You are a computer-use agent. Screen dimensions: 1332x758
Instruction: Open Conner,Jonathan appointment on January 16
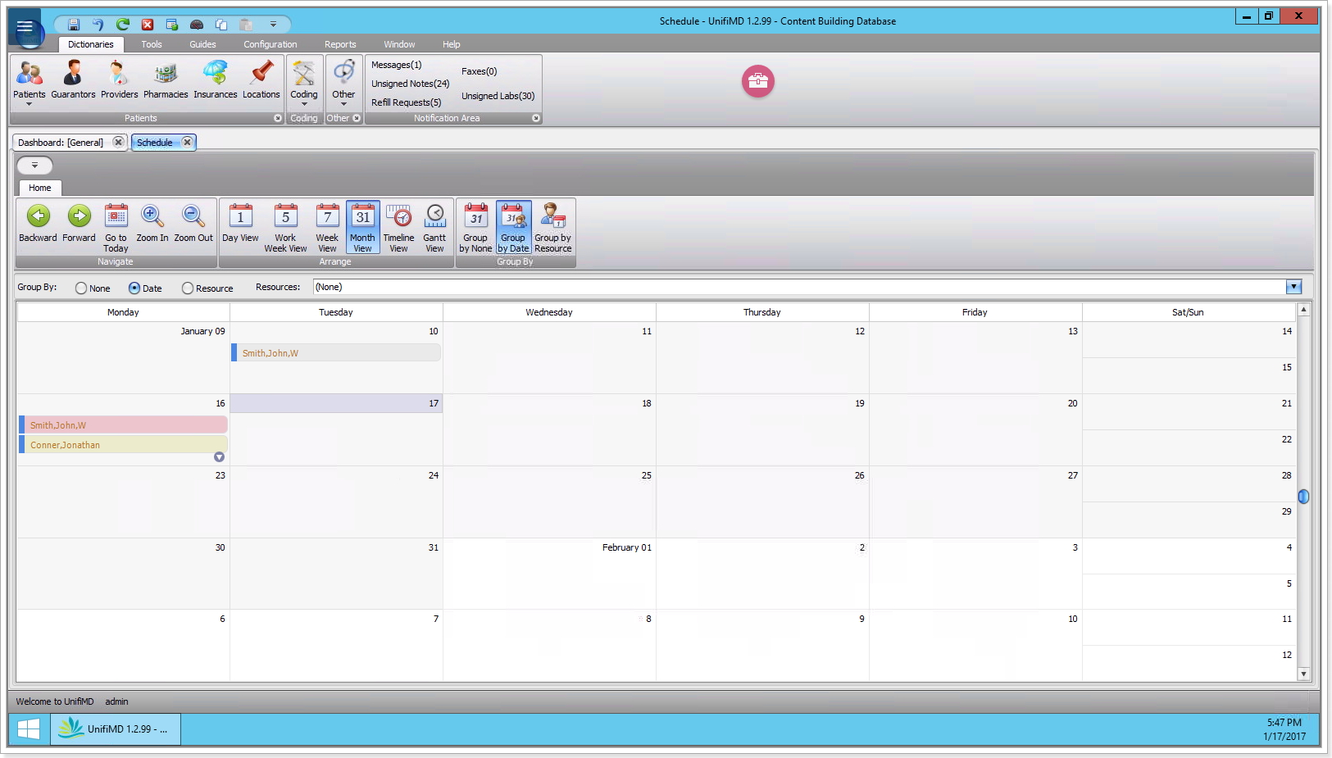123,445
